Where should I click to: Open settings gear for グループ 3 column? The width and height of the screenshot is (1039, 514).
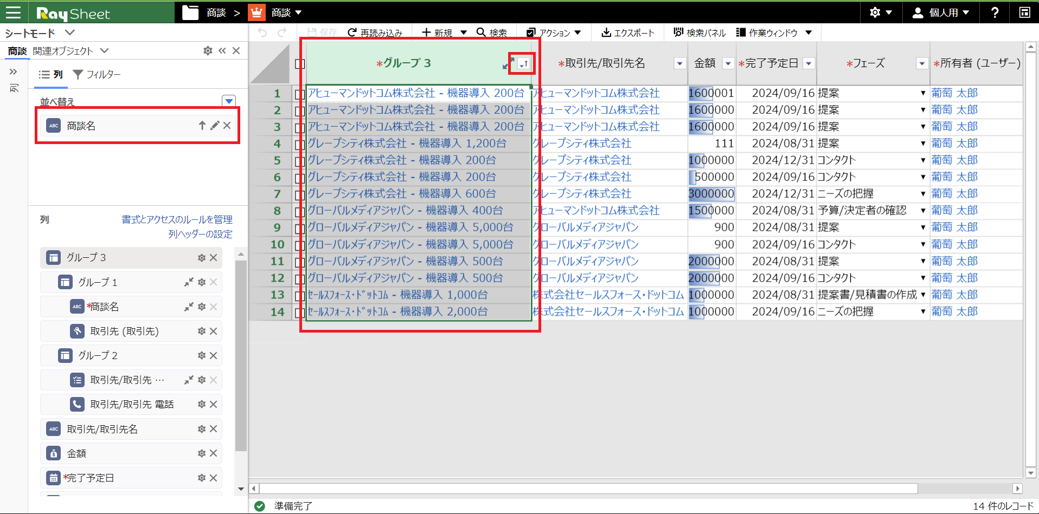(x=202, y=258)
